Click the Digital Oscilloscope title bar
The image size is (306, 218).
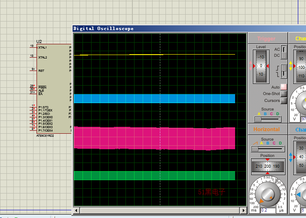pos(190,28)
